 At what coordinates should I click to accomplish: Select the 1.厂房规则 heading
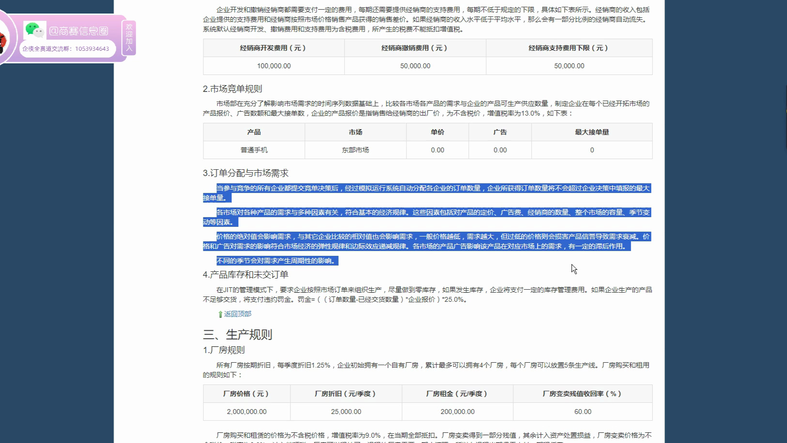pyautogui.click(x=224, y=350)
